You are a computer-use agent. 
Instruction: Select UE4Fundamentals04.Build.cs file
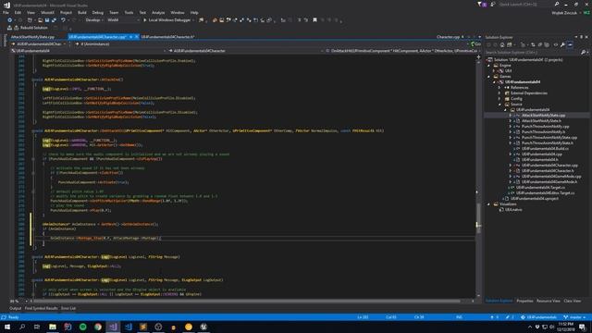coord(545,149)
